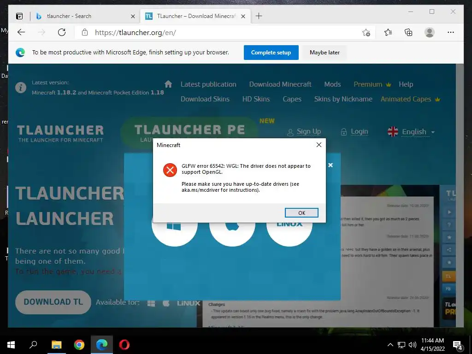Open the Premium menu item
The width and height of the screenshot is (472, 354).
[x=372, y=84]
